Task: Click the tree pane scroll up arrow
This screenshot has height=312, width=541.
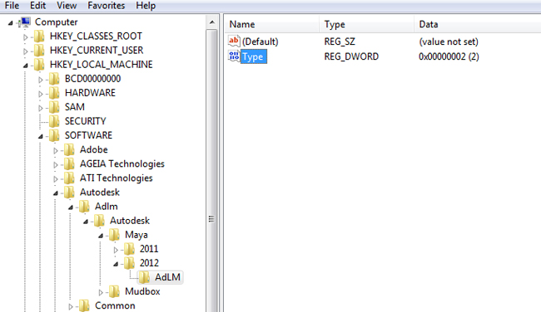Action: [x=212, y=22]
